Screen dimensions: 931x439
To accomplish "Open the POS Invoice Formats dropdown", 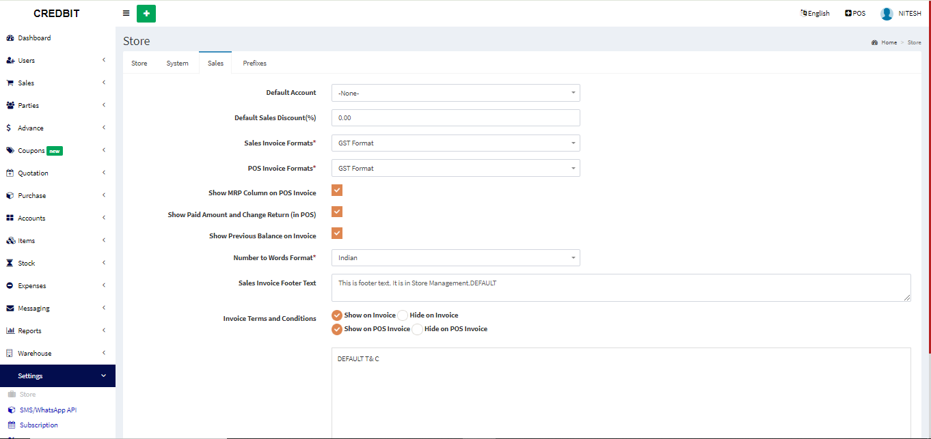I will point(456,168).
